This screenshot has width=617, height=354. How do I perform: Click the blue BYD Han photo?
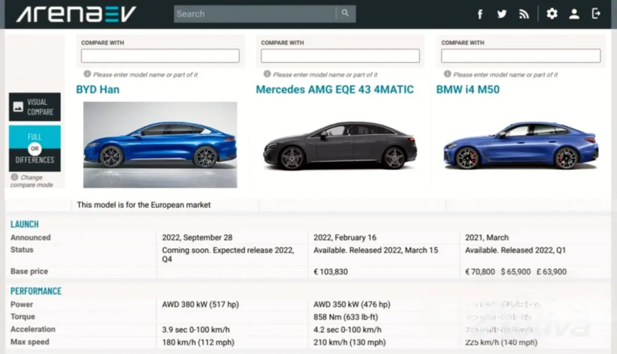[x=160, y=144]
